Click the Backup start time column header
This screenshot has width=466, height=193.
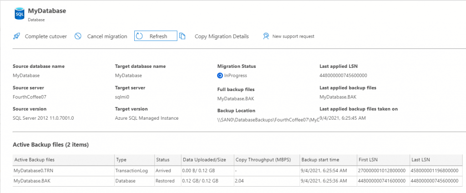(x=320, y=160)
